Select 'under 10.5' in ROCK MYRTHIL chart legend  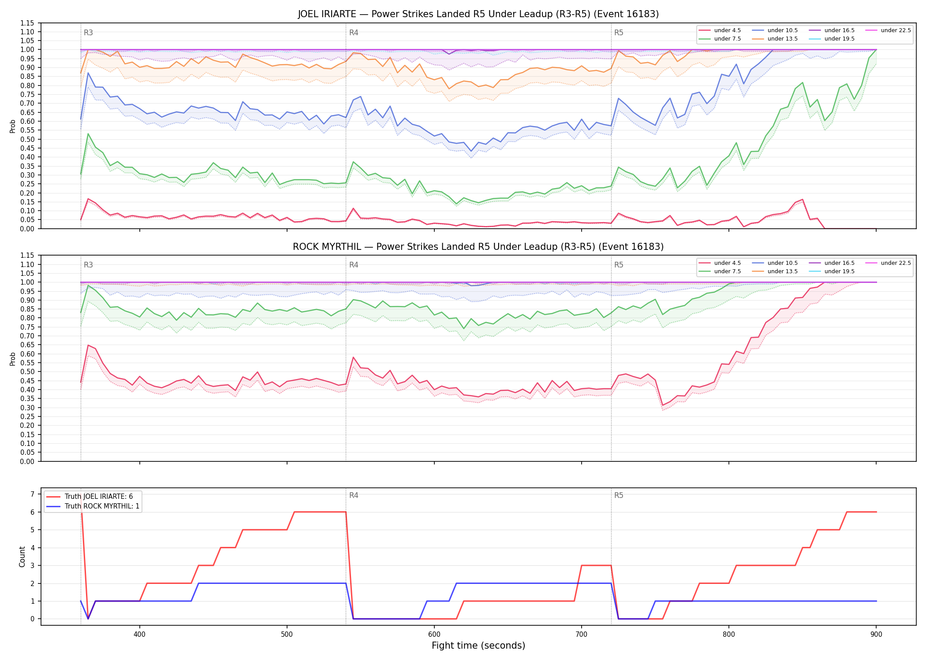tap(775, 263)
